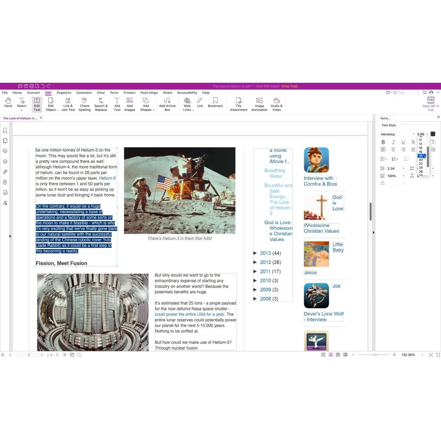The width and height of the screenshot is (441, 441).
Task: Click the dark text color swatch
Action: [x=433, y=134]
